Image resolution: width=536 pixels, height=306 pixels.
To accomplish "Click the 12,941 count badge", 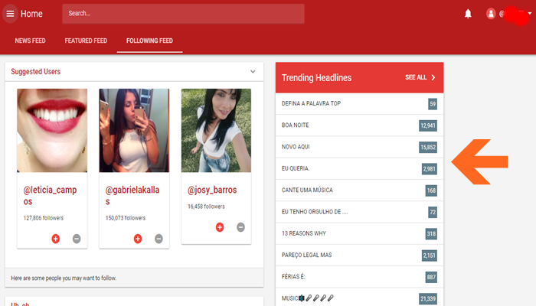I will coord(428,125).
